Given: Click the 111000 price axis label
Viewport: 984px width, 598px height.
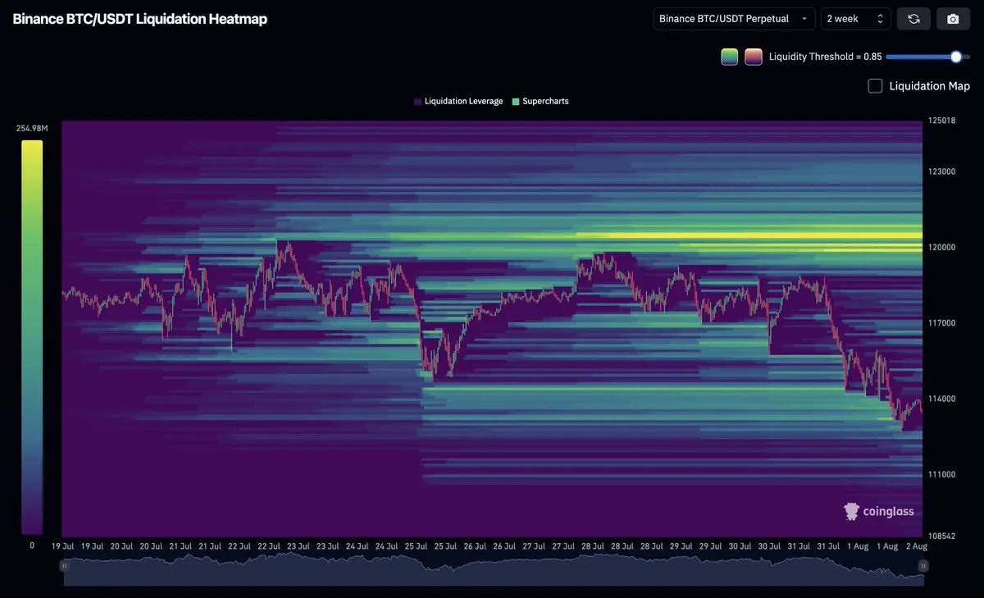Looking at the screenshot, I should click(941, 474).
